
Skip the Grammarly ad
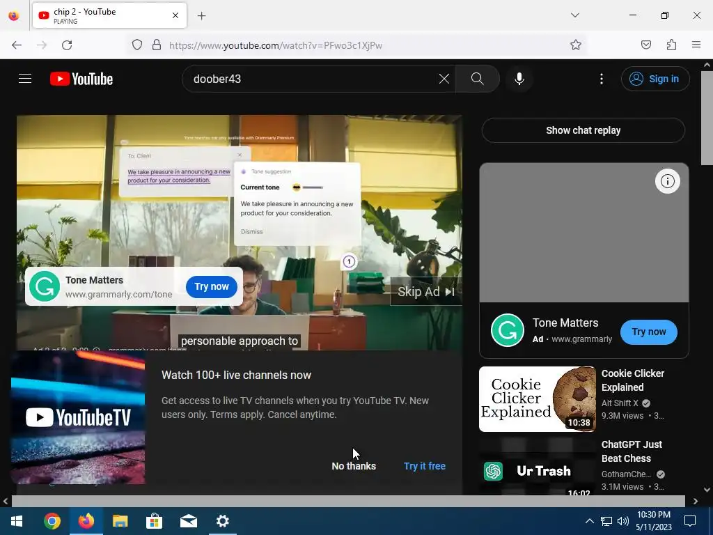pos(426,292)
